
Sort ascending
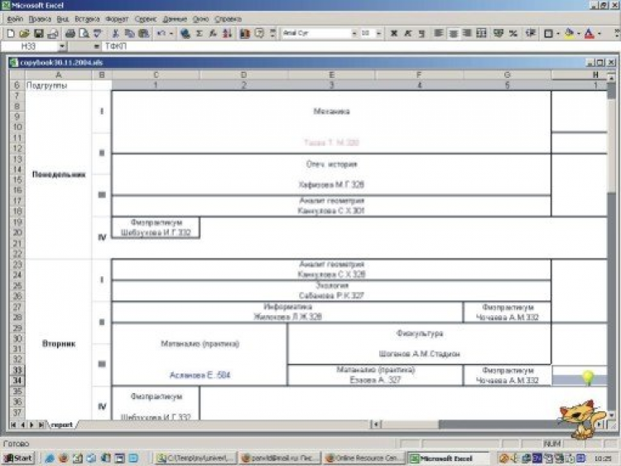point(227,34)
